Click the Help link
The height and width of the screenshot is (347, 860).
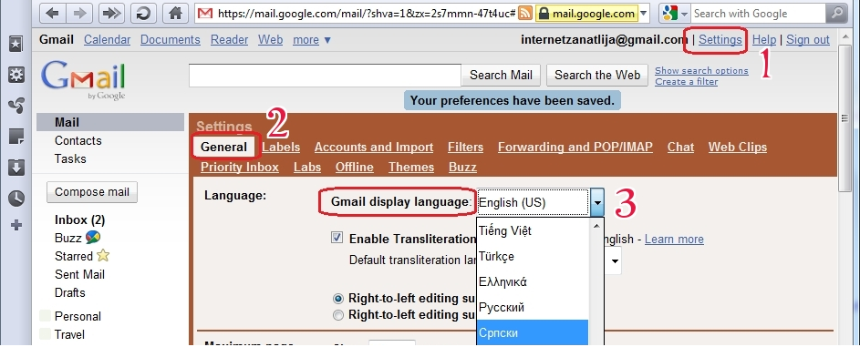point(764,39)
